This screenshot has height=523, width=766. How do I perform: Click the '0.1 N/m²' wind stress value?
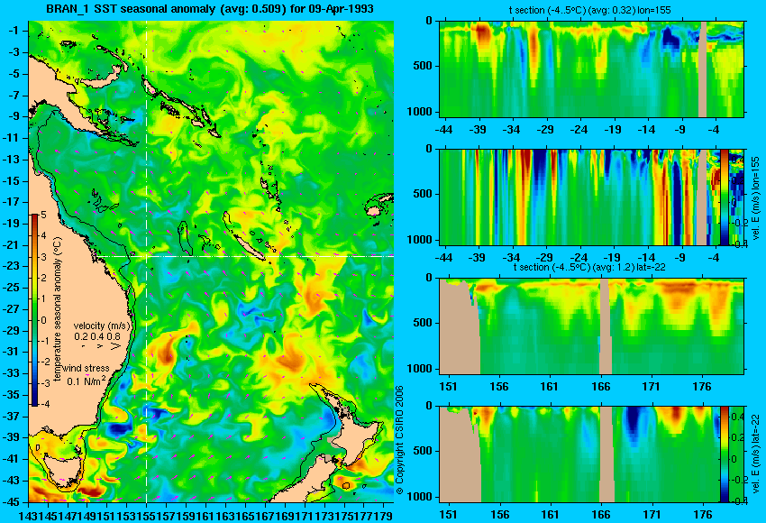[x=86, y=381]
